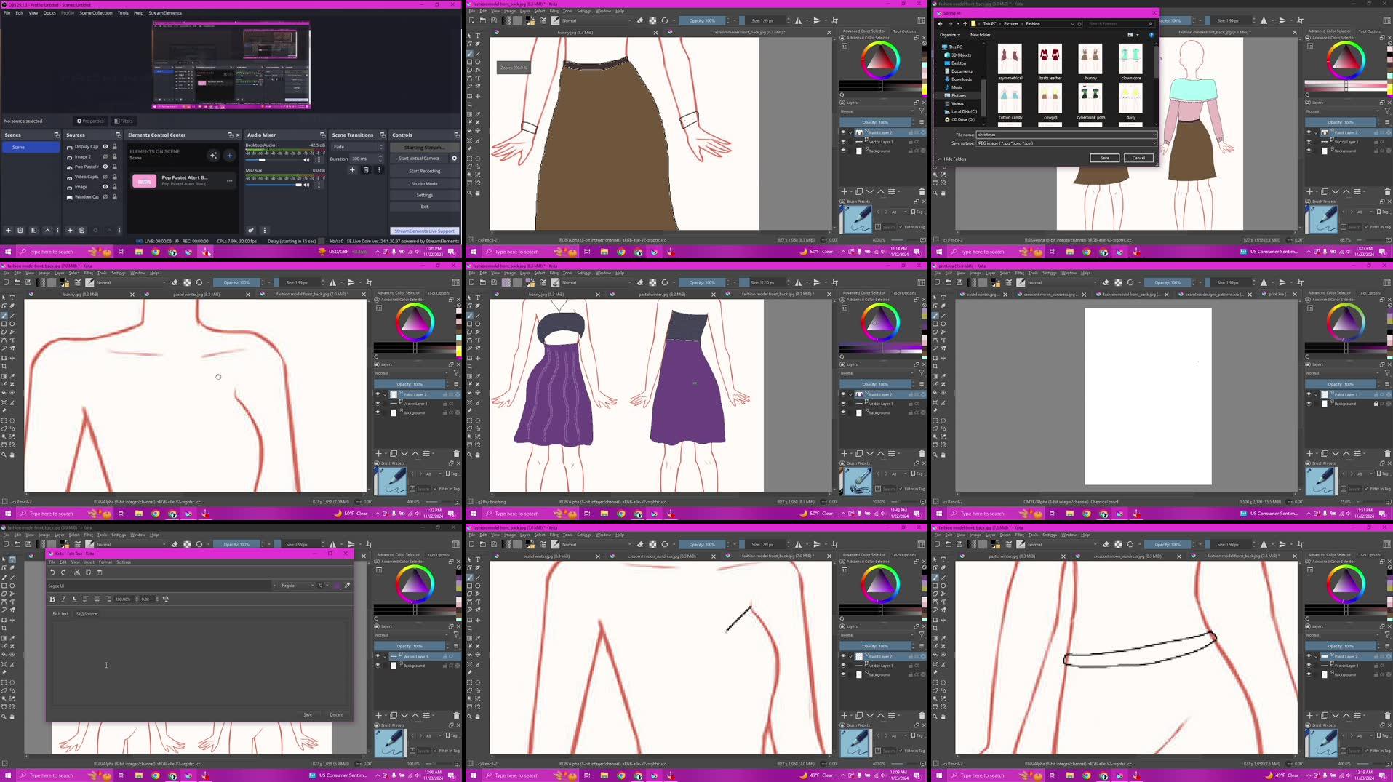Close the Elements Control Center dock in OBS
This screenshot has height=782, width=1393.
[x=238, y=135]
